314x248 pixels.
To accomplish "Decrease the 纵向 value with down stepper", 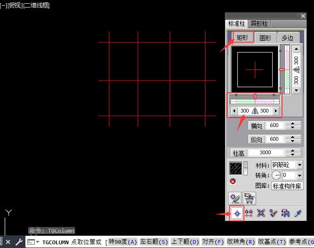I will 293,141.
